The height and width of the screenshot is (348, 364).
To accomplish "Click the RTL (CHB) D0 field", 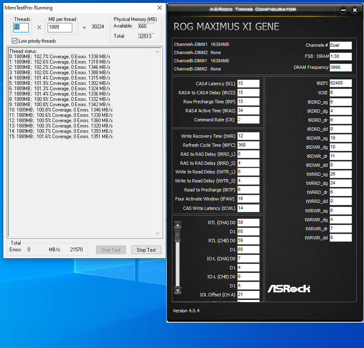I will [x=248, y=241].
